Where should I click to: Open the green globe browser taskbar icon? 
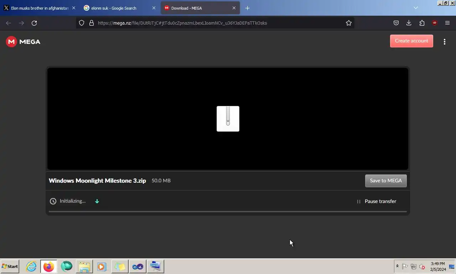(x=67, y=267)
